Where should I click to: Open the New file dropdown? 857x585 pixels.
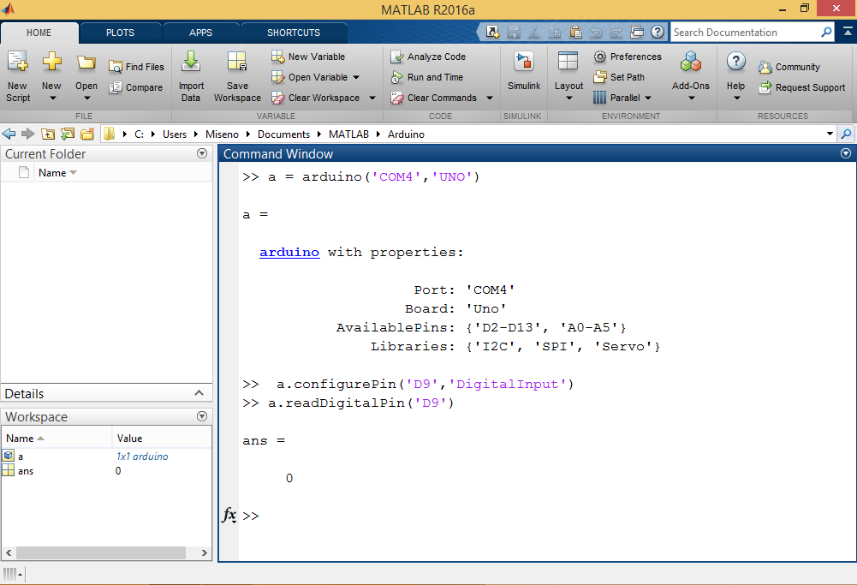52,76
